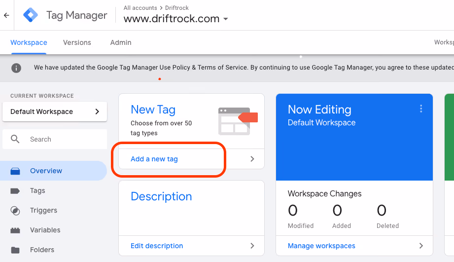Click the Workspace Changes heading

(x=324, y=193)
